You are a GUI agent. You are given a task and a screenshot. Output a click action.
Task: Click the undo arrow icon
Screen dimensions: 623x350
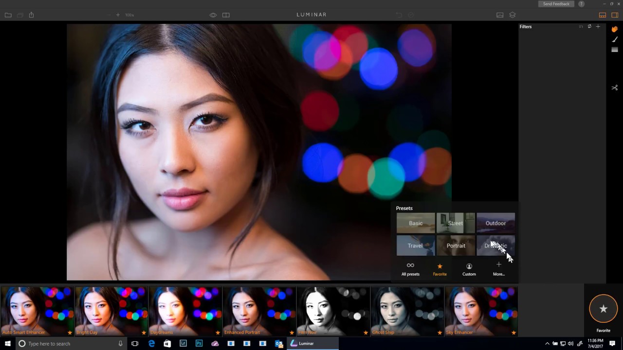click(399, 15)
